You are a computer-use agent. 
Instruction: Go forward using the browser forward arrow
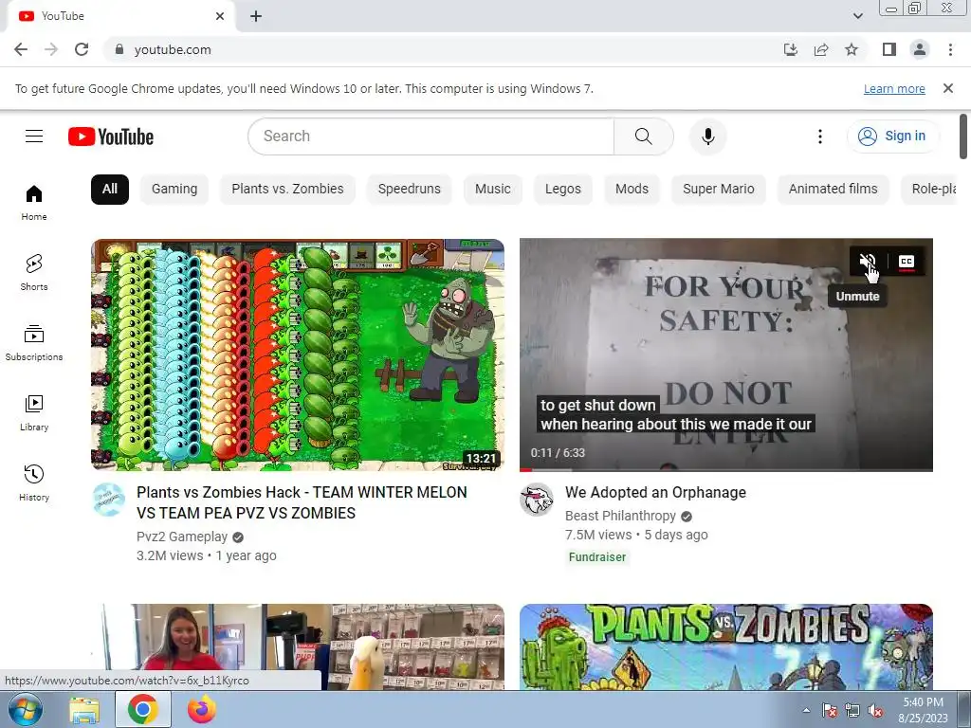pos(51,49)
